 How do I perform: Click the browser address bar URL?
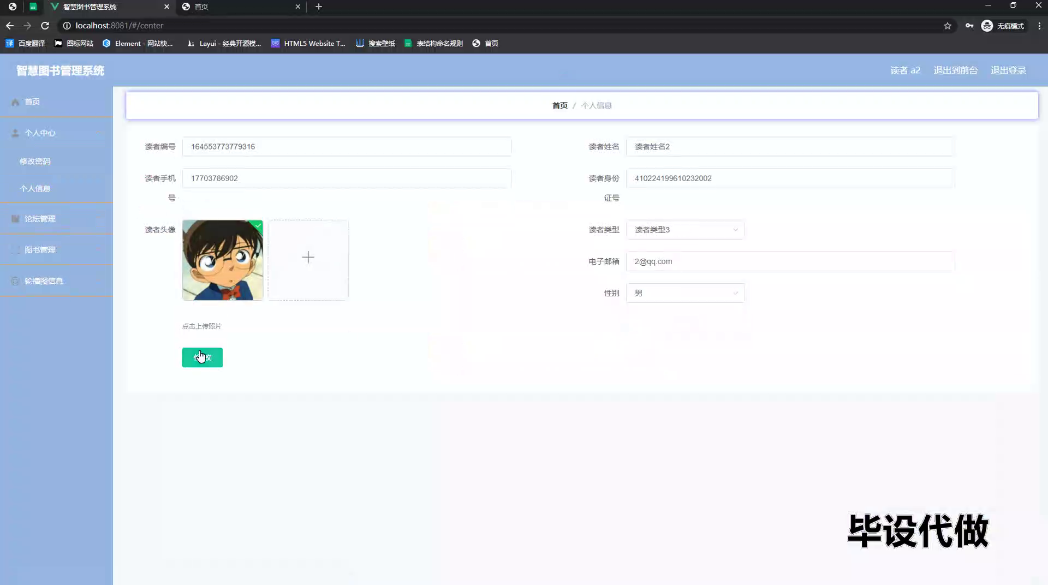120,26
